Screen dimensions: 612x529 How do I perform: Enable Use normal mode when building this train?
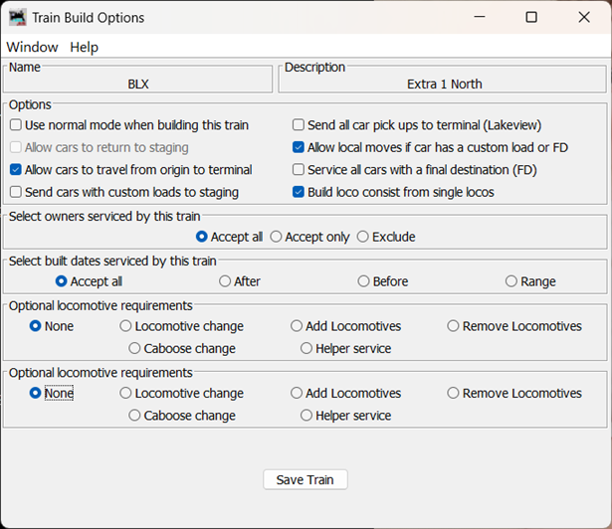click(16, 125)
